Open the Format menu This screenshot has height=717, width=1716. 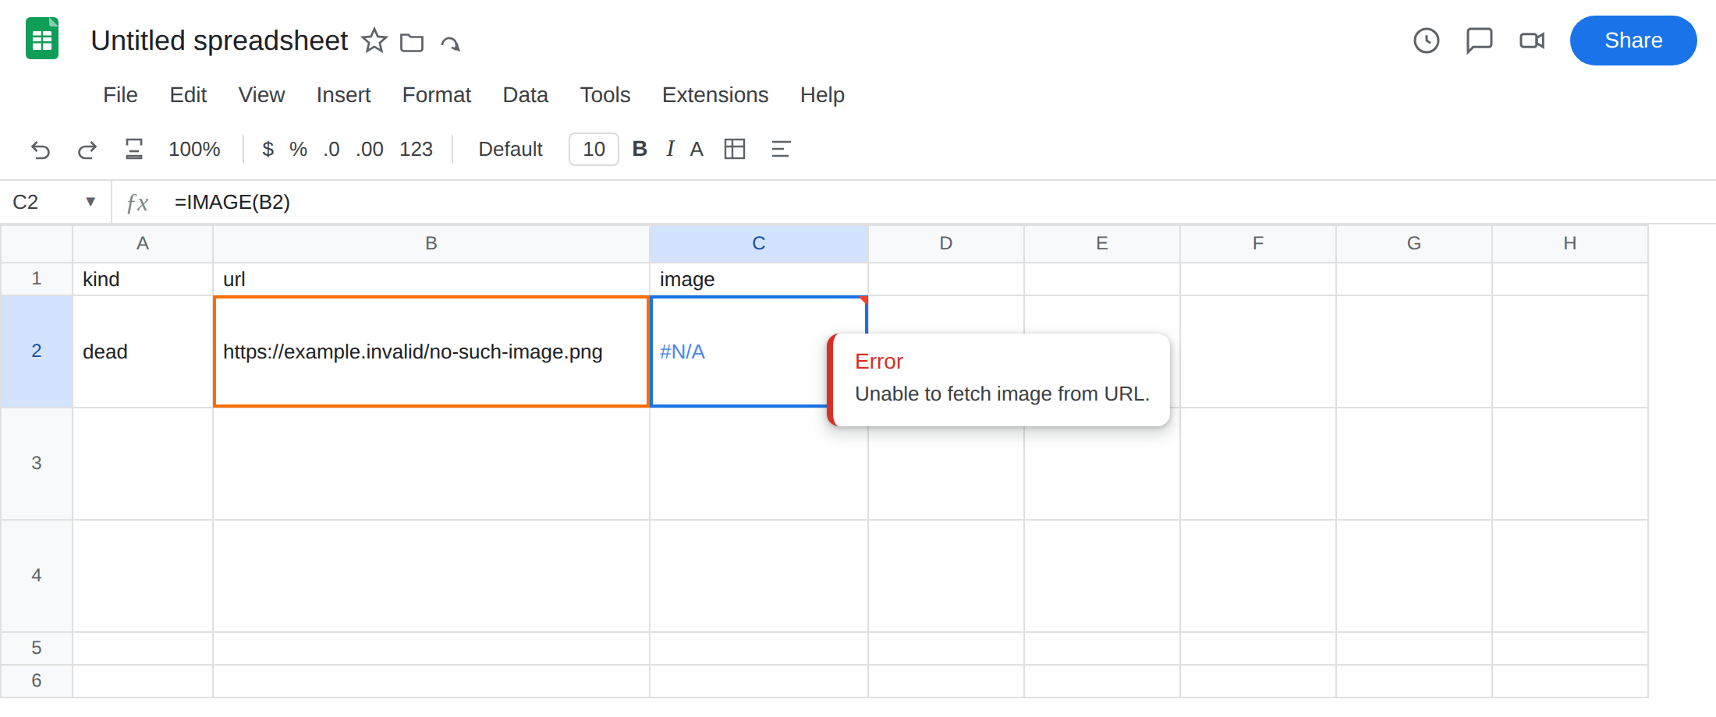436,94
